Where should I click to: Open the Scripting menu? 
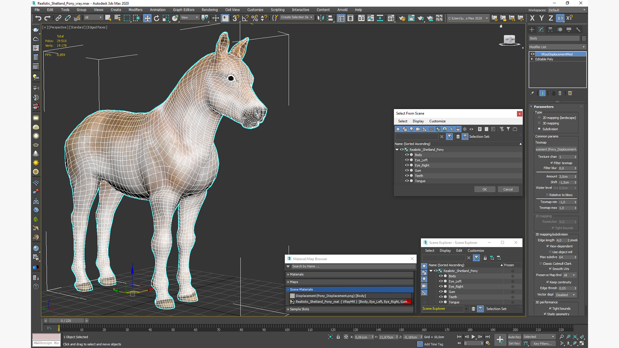coord(277,10)
